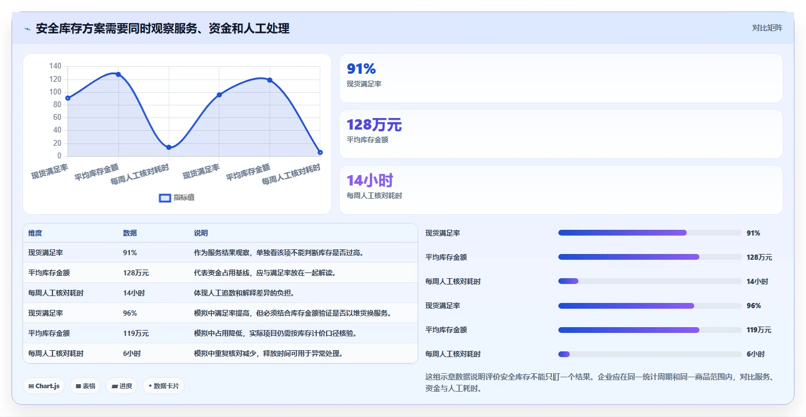The width and height of the screenshot is (806, 417).
Task: Click the note starting 模拟中重复核对减少
Action: coord(268,353)
